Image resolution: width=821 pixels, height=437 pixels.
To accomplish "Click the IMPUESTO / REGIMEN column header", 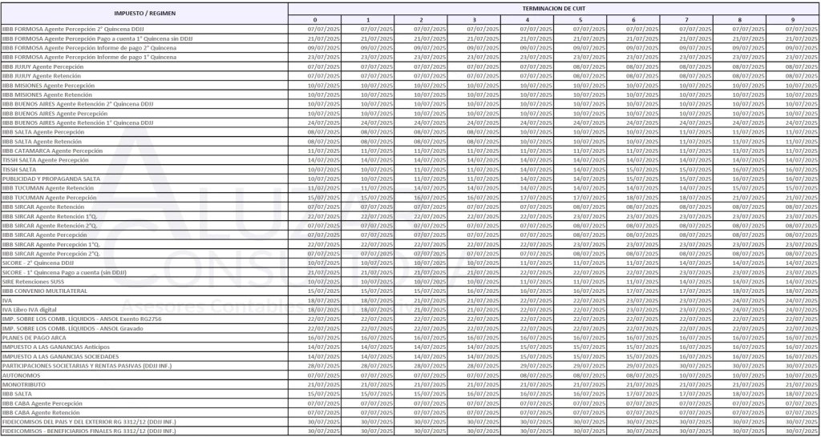I will (x=144, y=12).
